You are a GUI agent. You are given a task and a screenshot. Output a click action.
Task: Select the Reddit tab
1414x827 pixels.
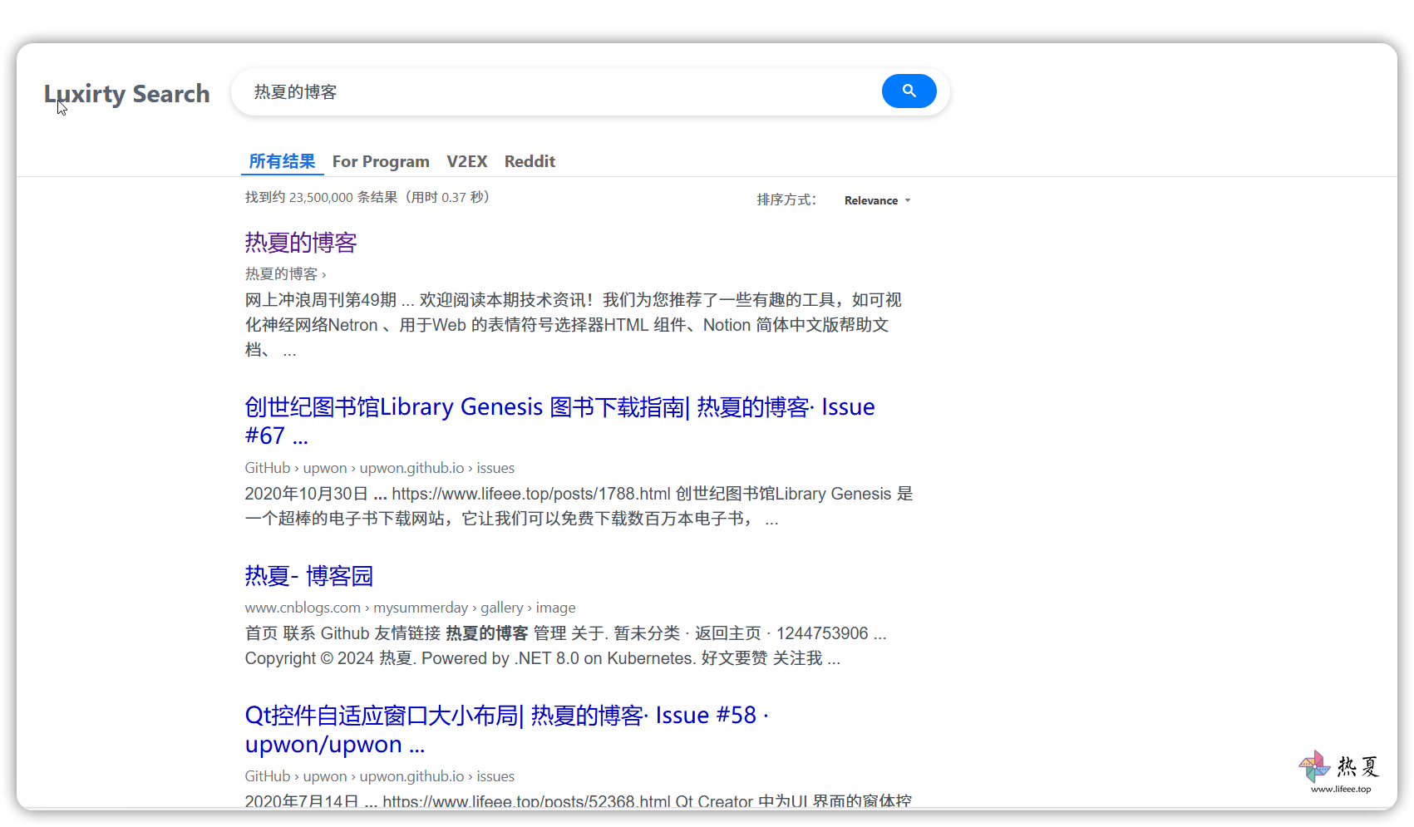(530, 161)
